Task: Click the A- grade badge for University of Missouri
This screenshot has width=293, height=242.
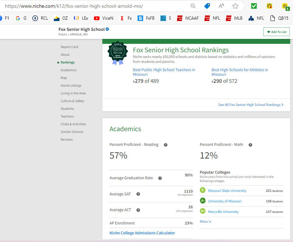Action: 203,201
